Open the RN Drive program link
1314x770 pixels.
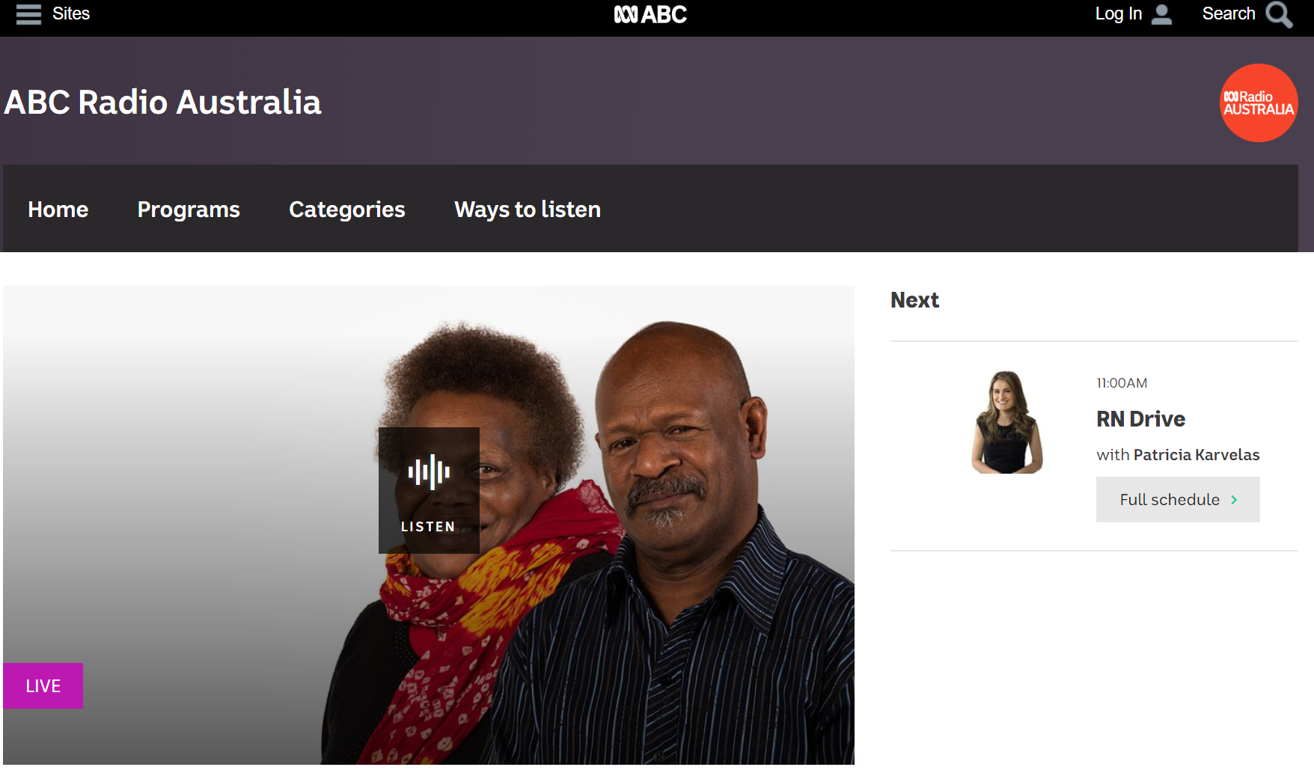click(x=1140, y=419)
